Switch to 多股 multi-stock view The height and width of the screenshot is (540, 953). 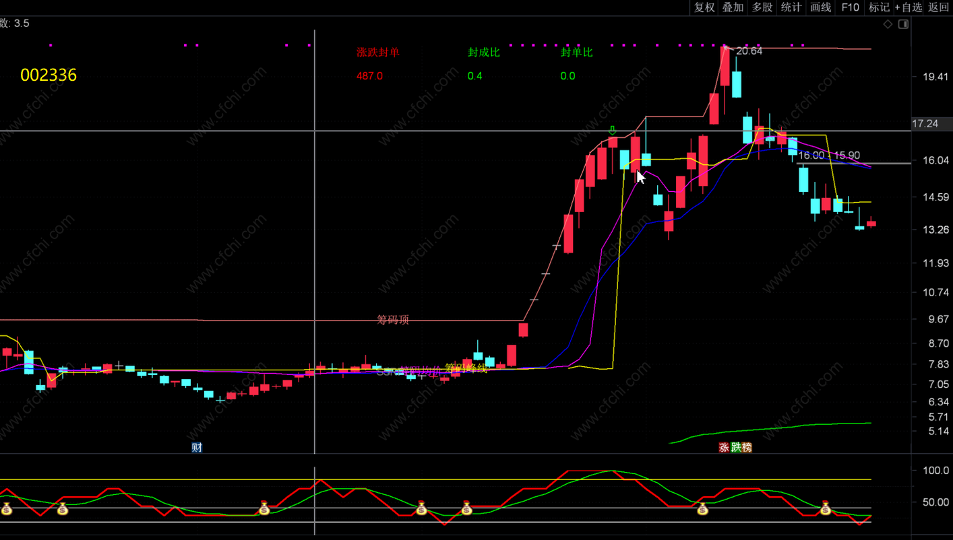762,7
